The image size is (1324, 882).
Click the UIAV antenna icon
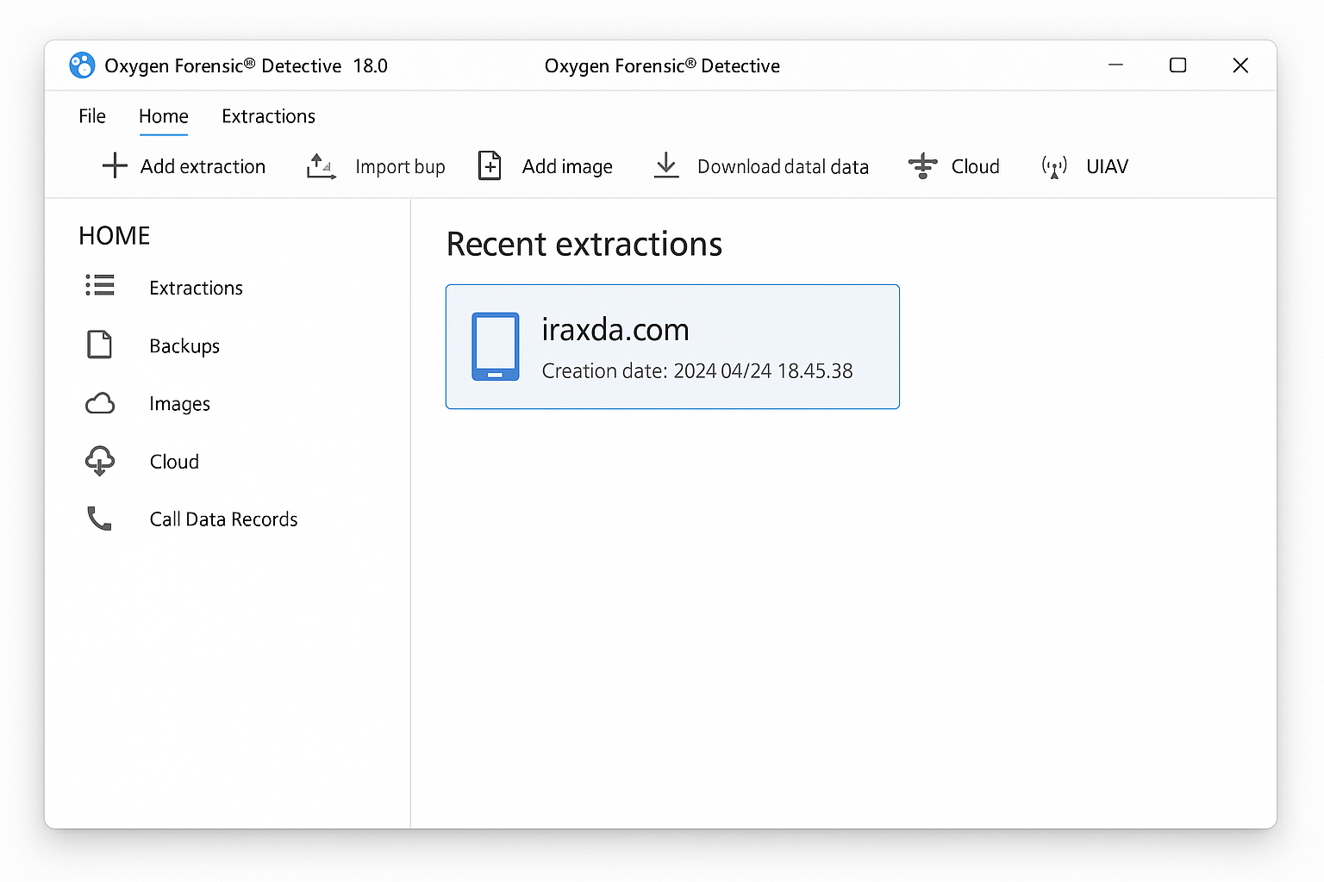pos(1054,166)
